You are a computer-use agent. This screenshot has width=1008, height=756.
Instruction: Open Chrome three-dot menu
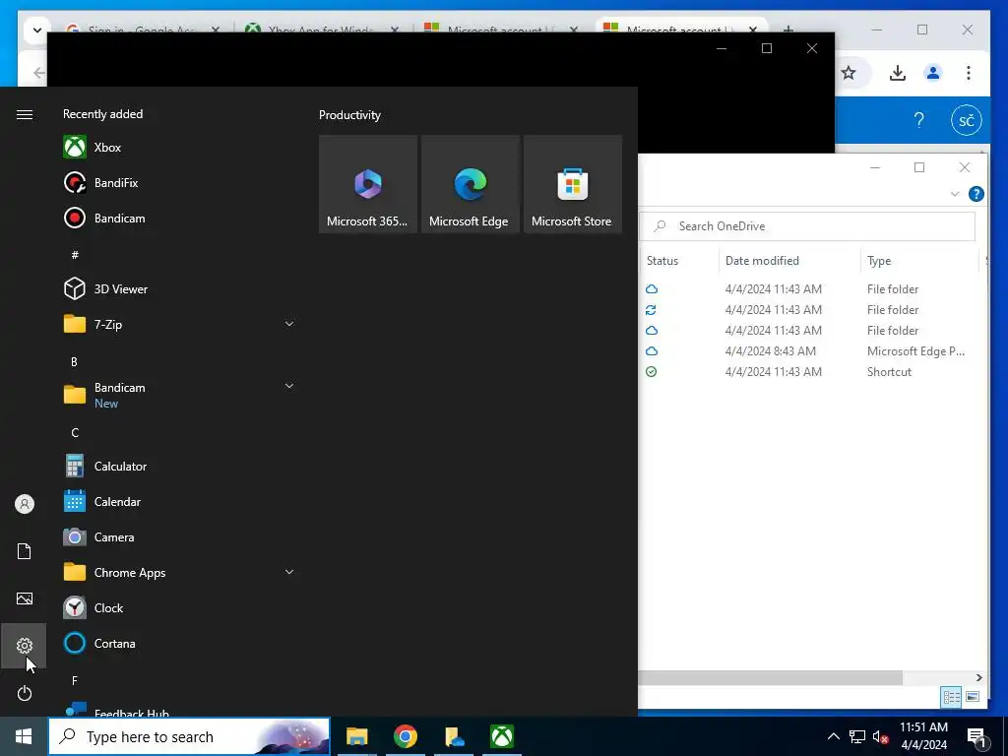pyautogui.click(x=969, y=73)
